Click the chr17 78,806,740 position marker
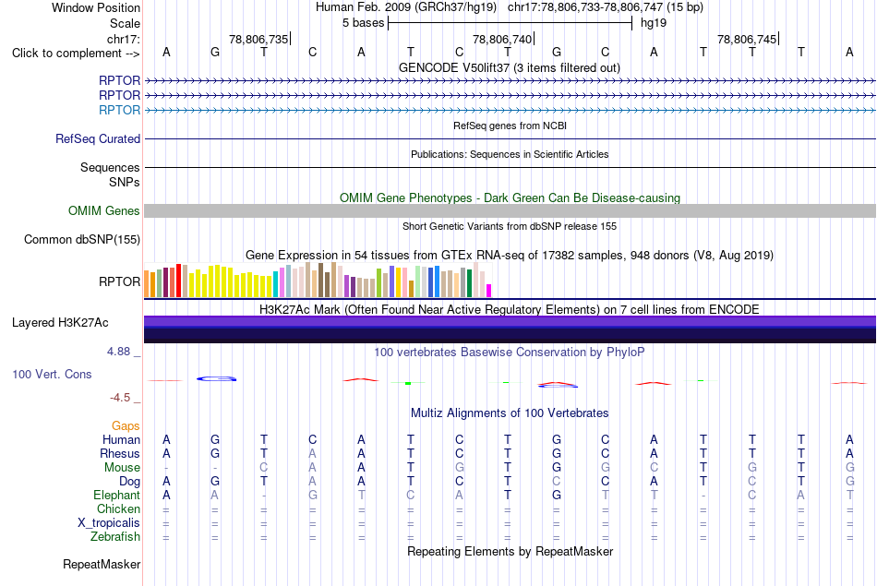The width and height of the screenshot is (877, 586). click(503, 39)
